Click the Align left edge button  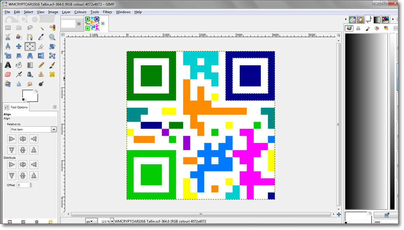[12, 139]
